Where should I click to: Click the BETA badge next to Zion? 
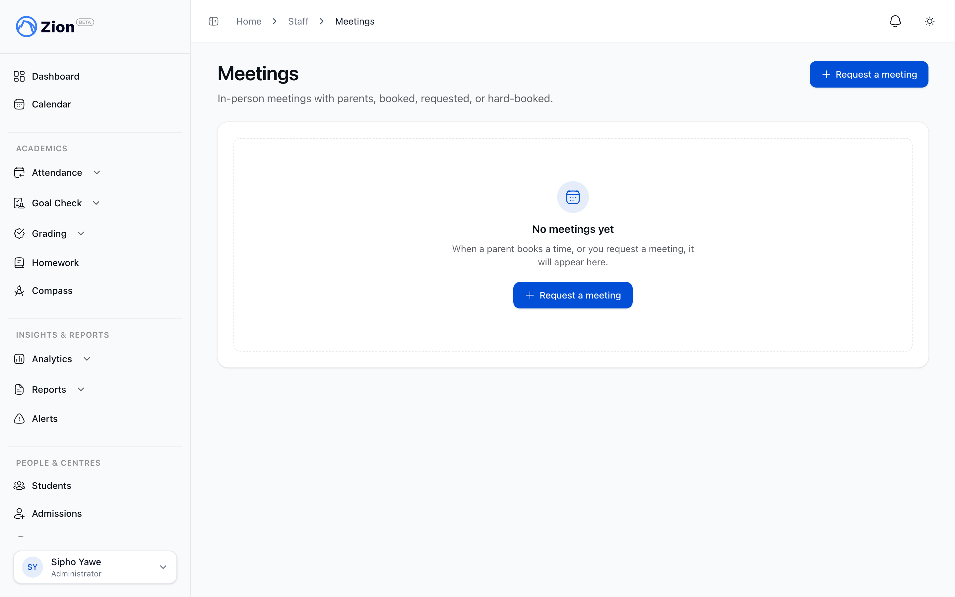click(x=85, y=22)
